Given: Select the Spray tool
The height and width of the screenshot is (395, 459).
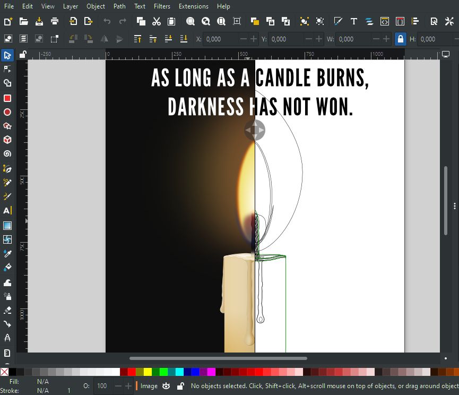Looking at the screenshot, I should (7, 296).
